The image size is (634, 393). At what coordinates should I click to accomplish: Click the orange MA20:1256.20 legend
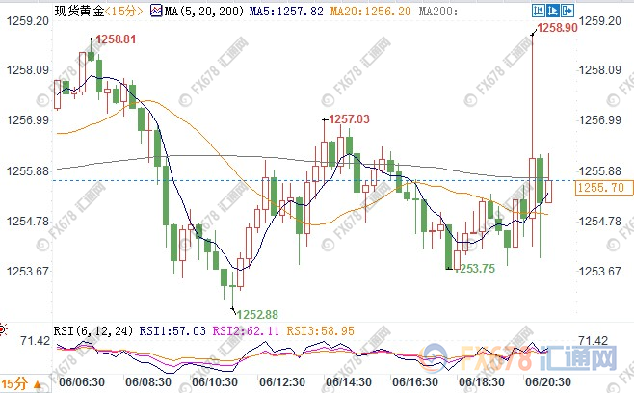[372, 10]
